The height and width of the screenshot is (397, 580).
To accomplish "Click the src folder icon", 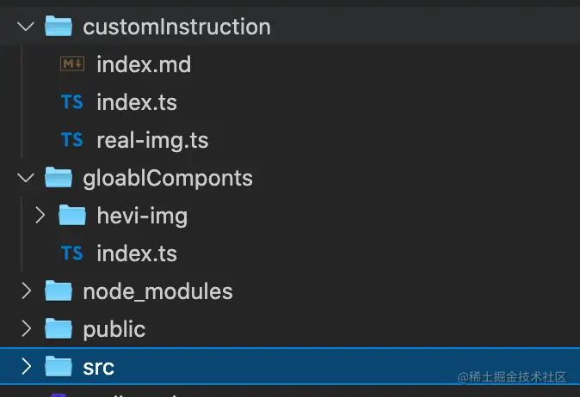I will (58, 367).
